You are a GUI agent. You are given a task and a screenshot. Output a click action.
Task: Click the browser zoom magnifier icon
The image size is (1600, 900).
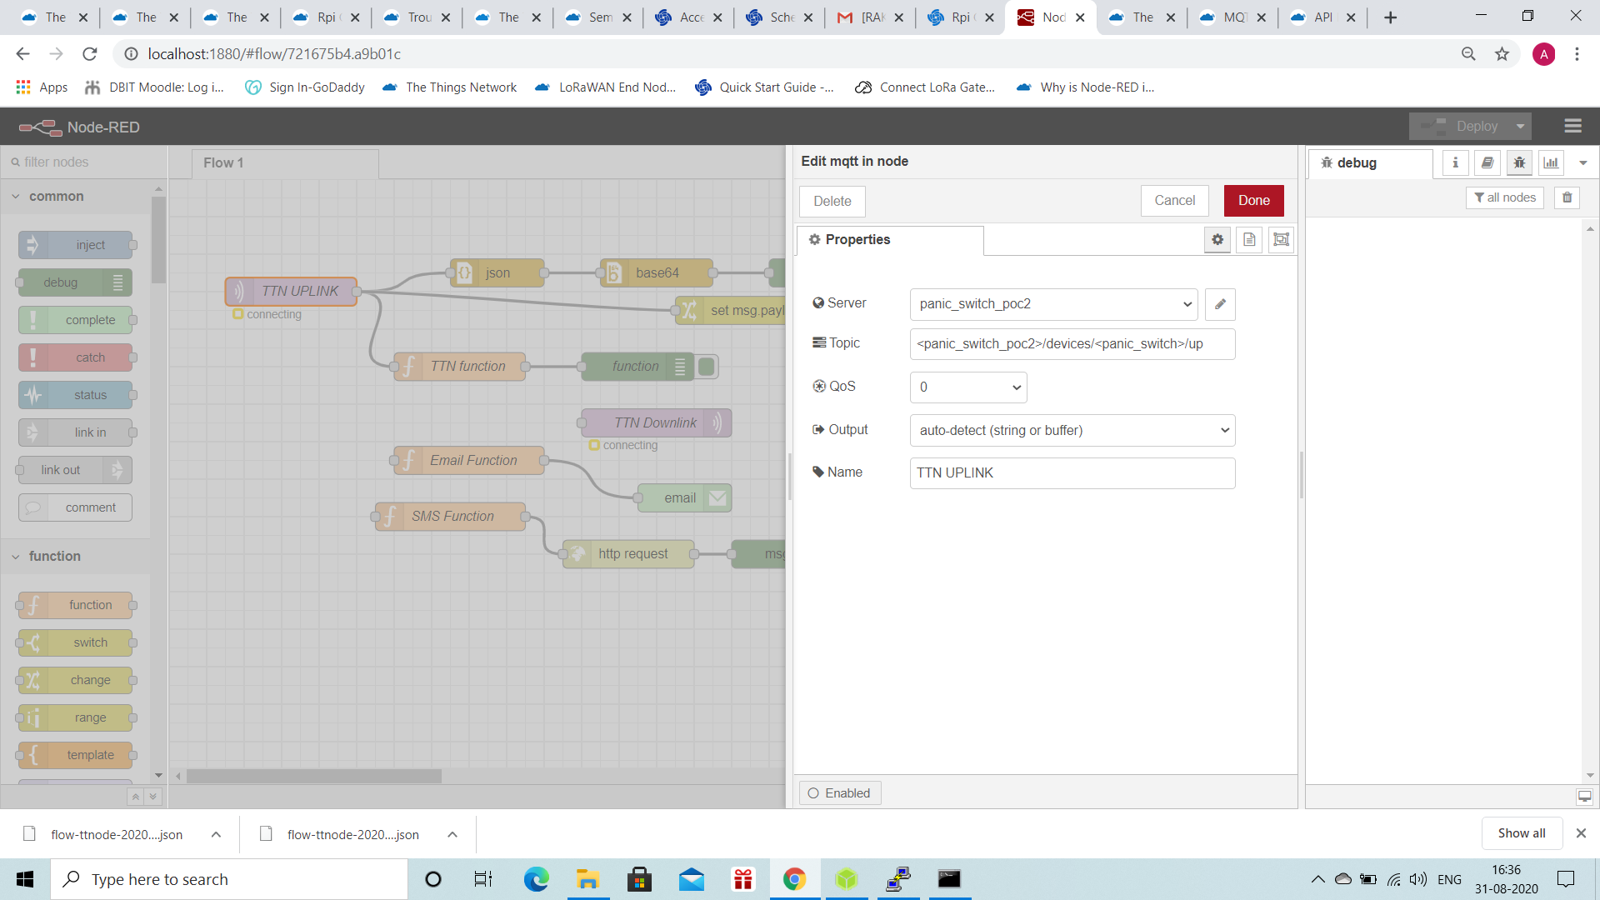click(1468, 54)
